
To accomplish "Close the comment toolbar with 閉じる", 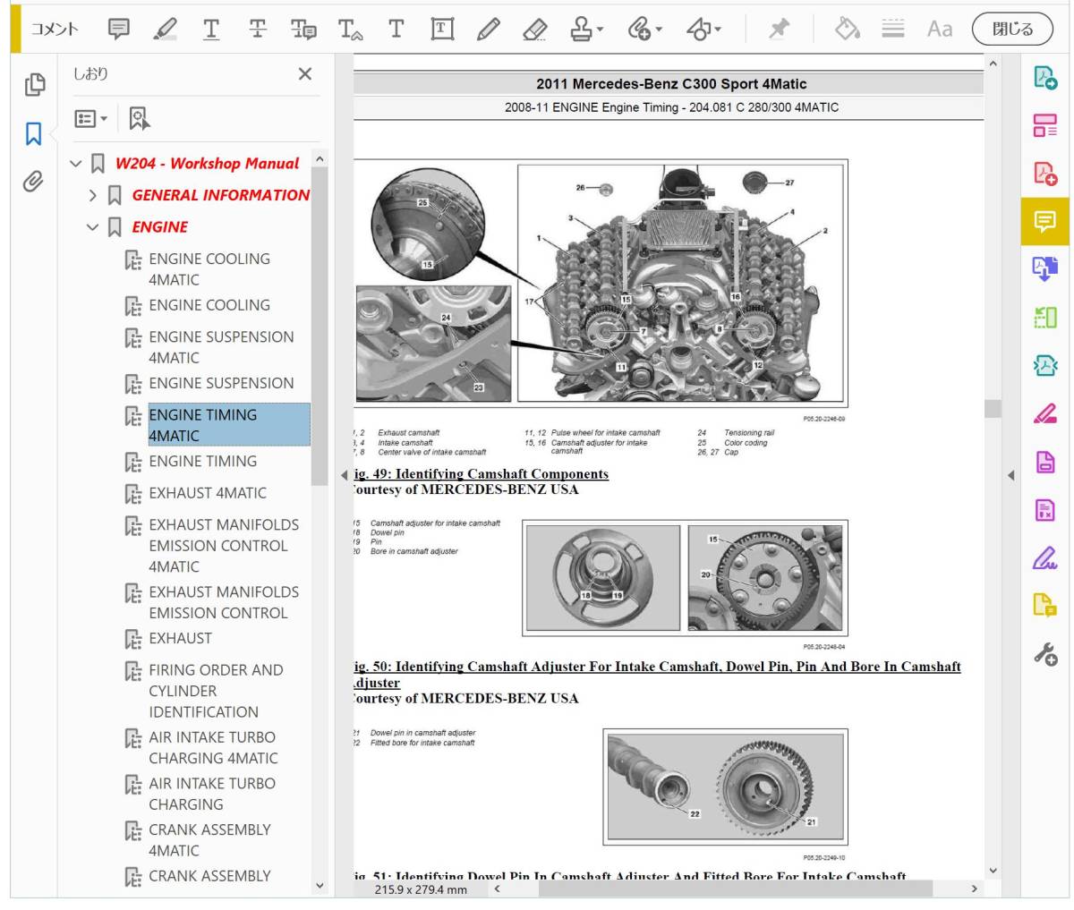I will (1013, 29).
